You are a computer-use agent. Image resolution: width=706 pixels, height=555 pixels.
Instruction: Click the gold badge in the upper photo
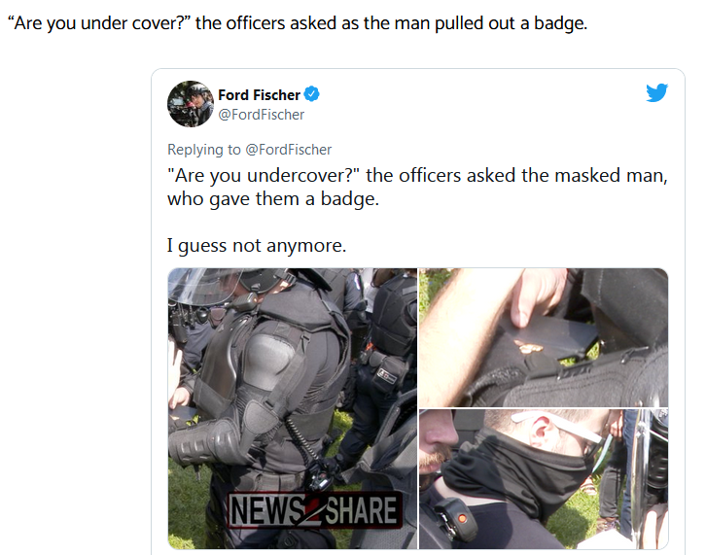click(530, 347)
